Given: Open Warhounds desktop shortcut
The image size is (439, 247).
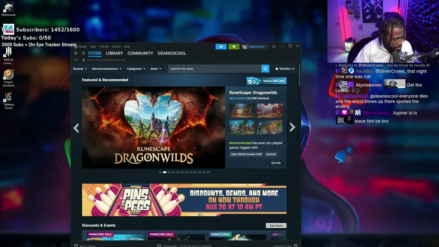Looking at the screenshot, I should [x=8, y=9].
